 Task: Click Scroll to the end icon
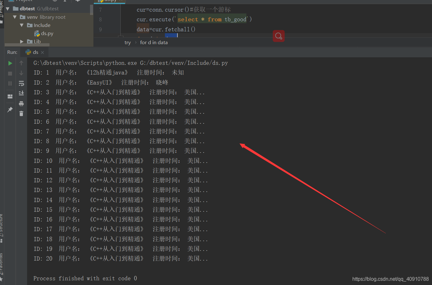[21, 93]
